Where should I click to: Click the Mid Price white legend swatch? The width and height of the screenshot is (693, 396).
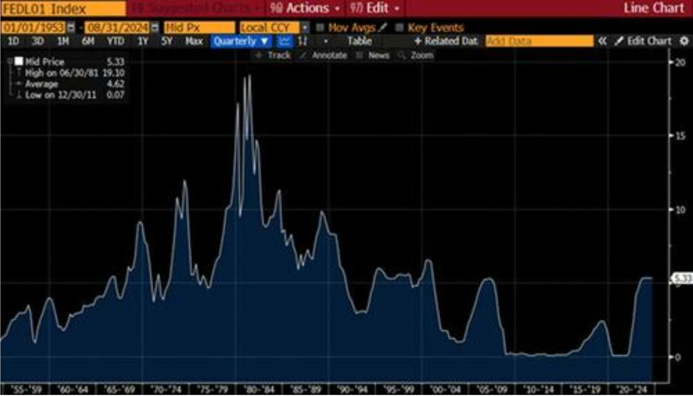click(19, 61)
